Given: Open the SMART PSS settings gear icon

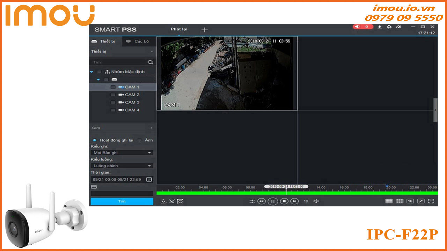Looking at the screenshot, I should [x=389, y=27].
